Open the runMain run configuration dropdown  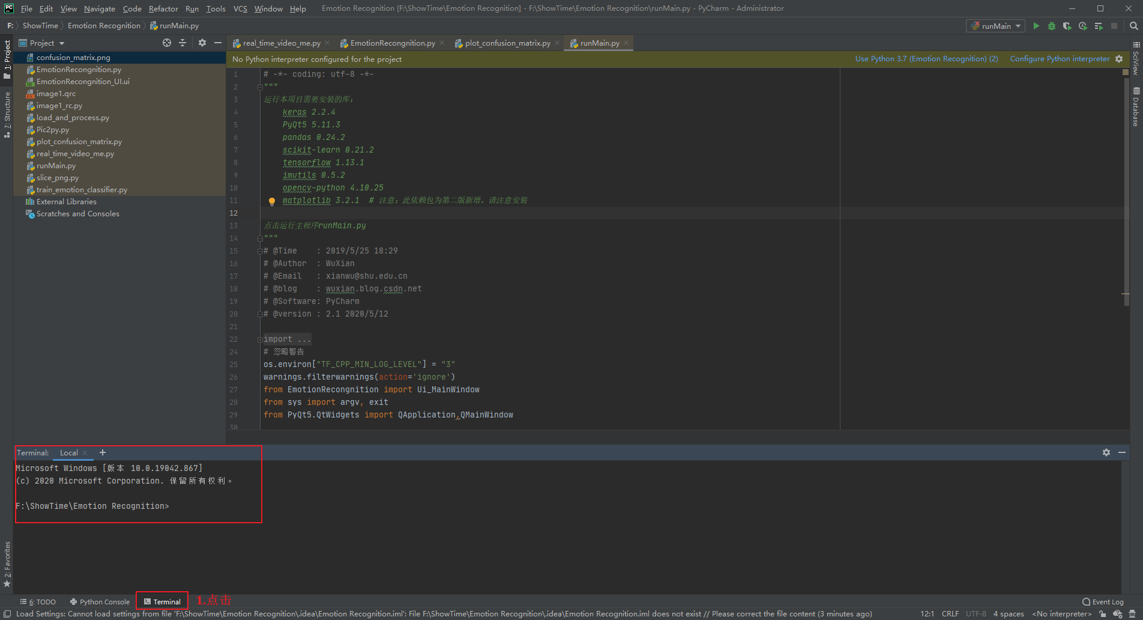point(995,26)
